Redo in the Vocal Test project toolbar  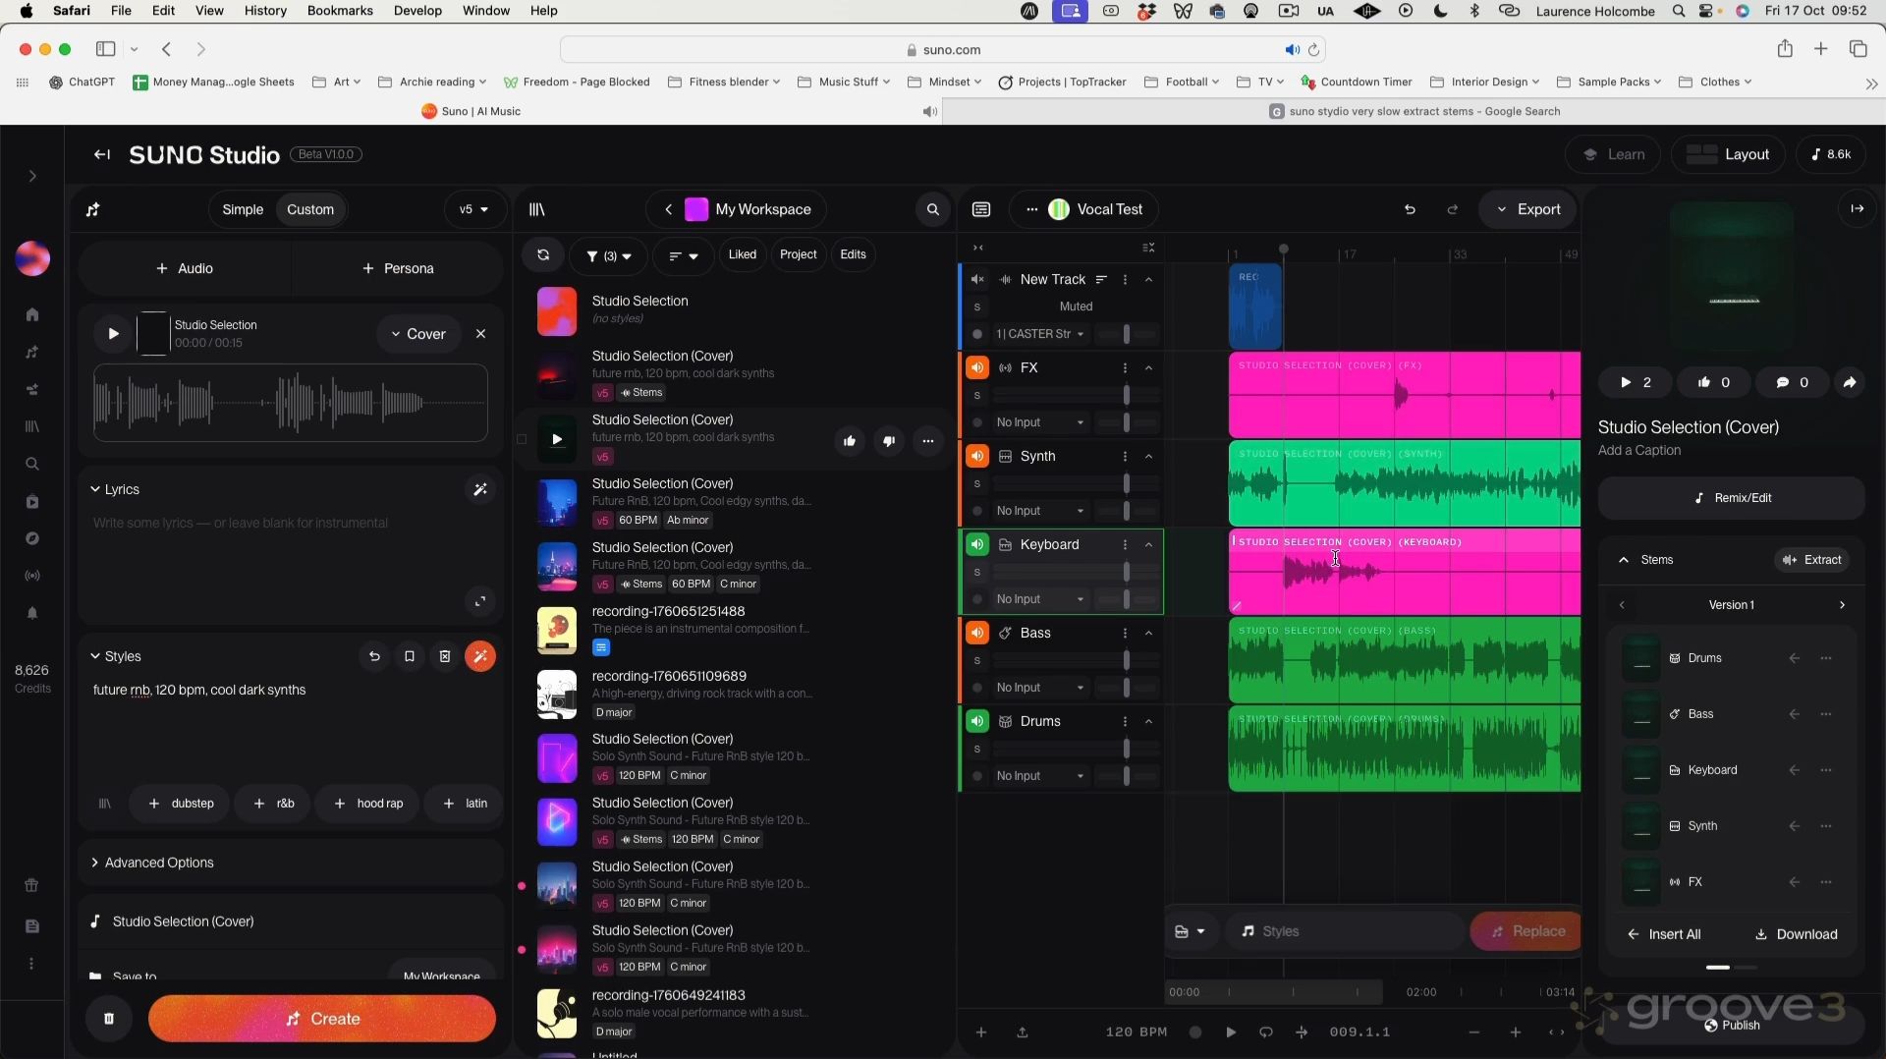[1453, 209]
